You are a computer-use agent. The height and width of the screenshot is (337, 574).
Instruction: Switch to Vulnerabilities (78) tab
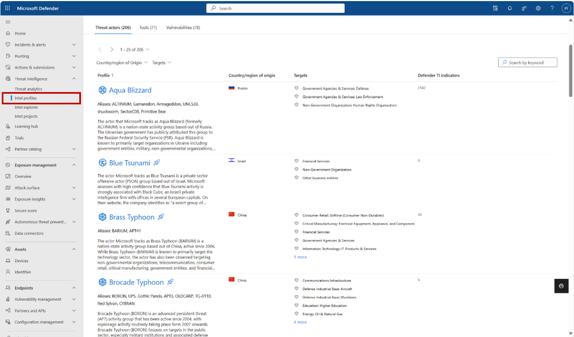183,28
